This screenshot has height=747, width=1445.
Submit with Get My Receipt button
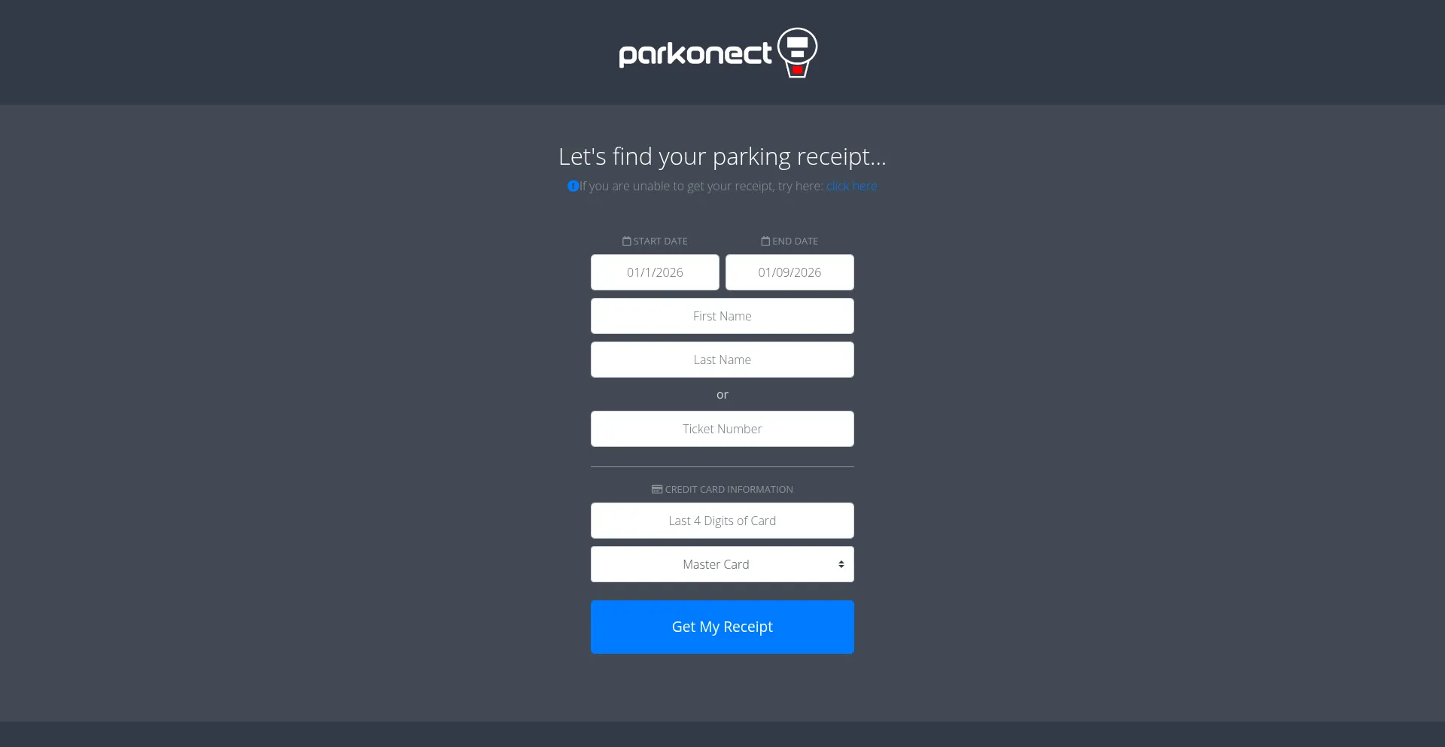[722, 627]
